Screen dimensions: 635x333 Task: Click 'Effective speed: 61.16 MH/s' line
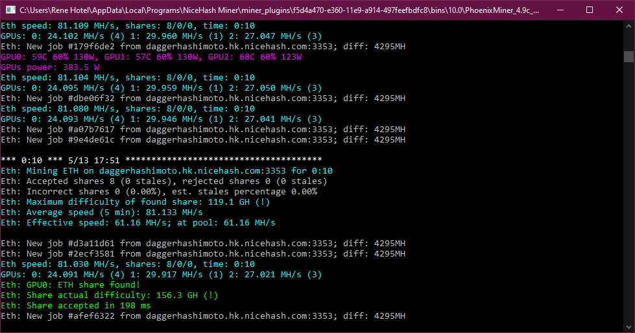tap(138, 222)
